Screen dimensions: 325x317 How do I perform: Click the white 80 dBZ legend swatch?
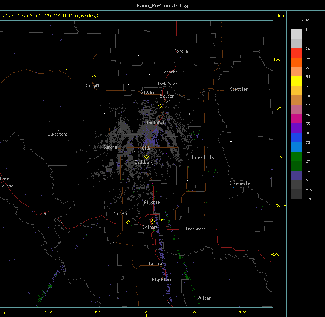point(296,34)
